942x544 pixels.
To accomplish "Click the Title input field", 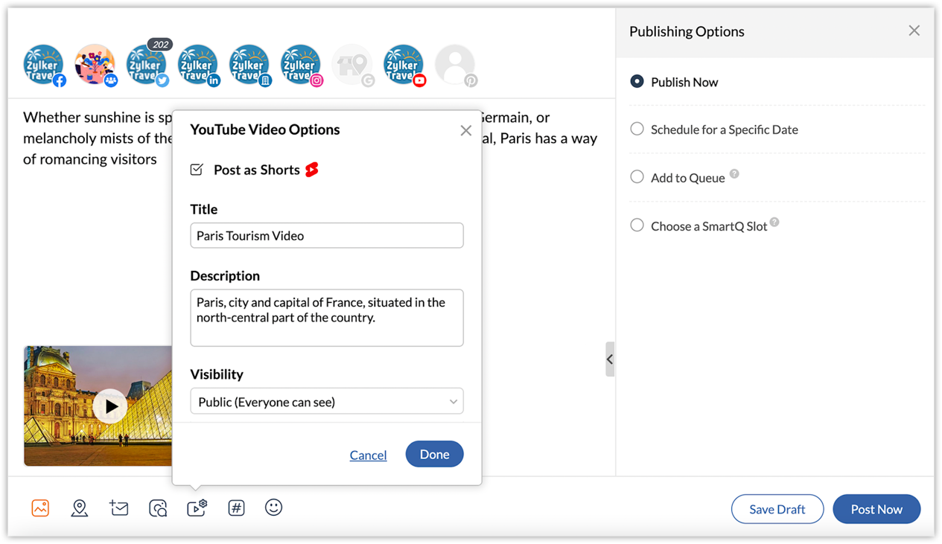I will (327, 235).
